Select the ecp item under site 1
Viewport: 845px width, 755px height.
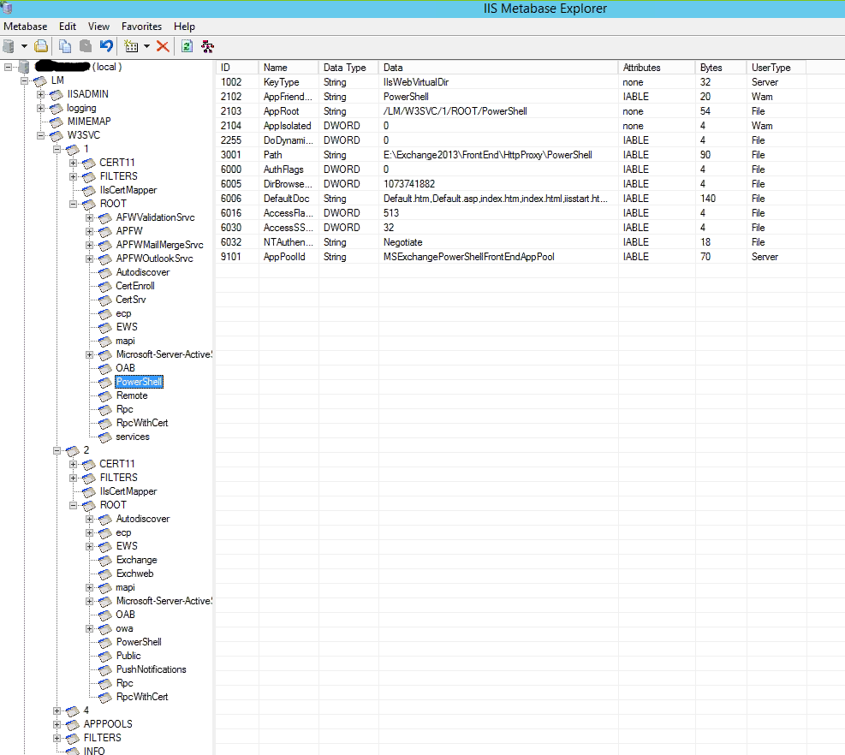pyautogui.click(x=123, y=313)
